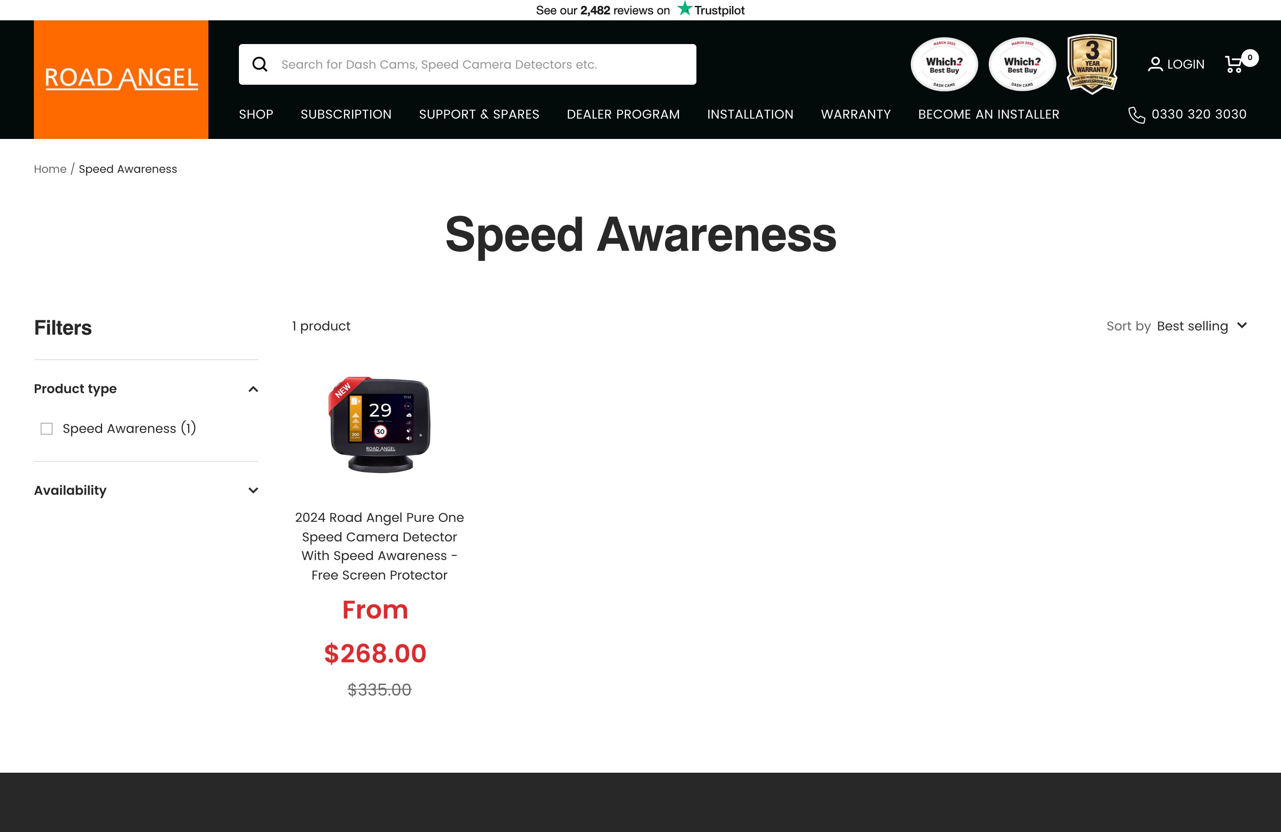1281x832 pixels.
Task: Click the 3 Year Warranty badge
Action: coord(1092,64)
